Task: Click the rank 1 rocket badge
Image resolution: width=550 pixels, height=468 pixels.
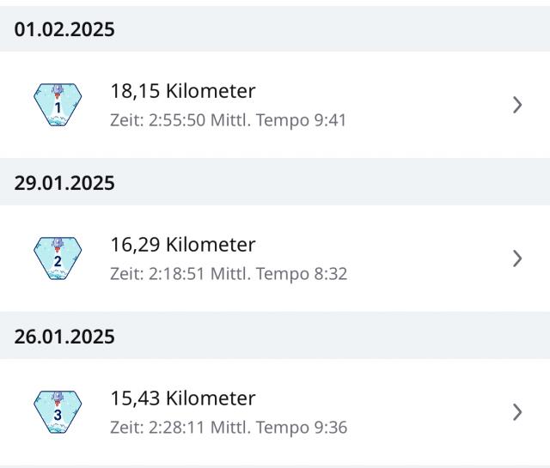Action: [58, 105]
